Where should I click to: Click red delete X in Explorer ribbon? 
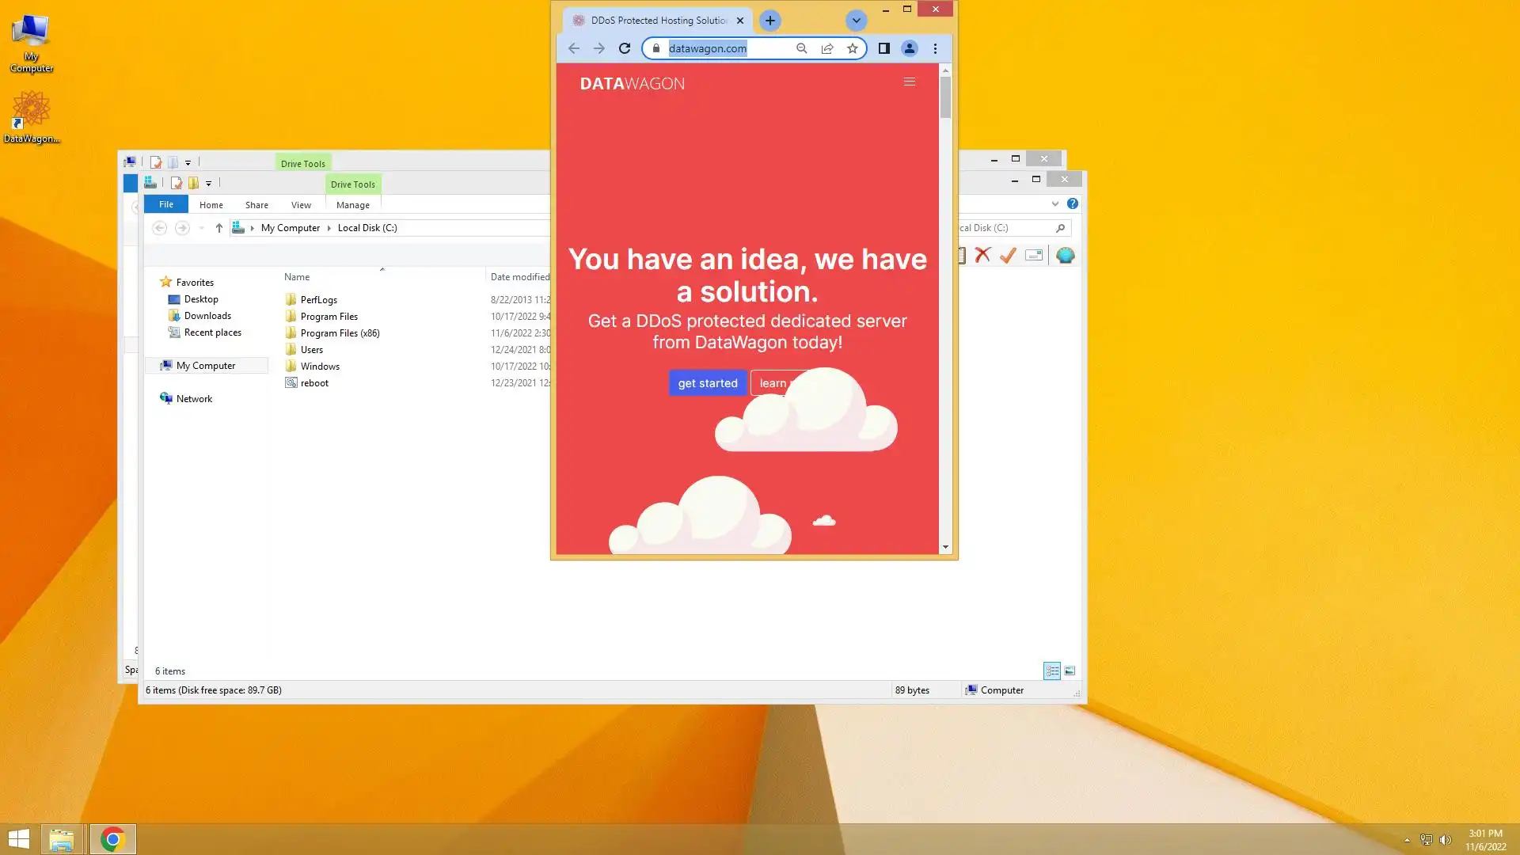(982, 255)
